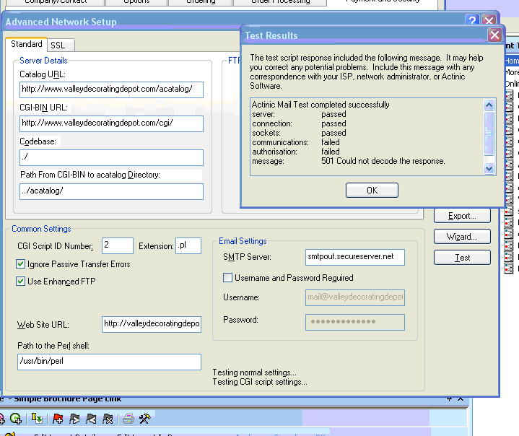This screenshot has height=436, width=519.
Task: Click the yellow I-beam arrow toolbar icon
Action: click(37, 418)
